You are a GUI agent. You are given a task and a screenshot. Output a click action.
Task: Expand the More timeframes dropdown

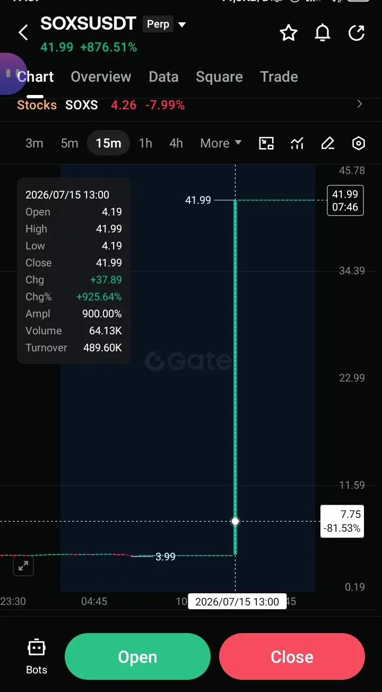pos(221,143)
